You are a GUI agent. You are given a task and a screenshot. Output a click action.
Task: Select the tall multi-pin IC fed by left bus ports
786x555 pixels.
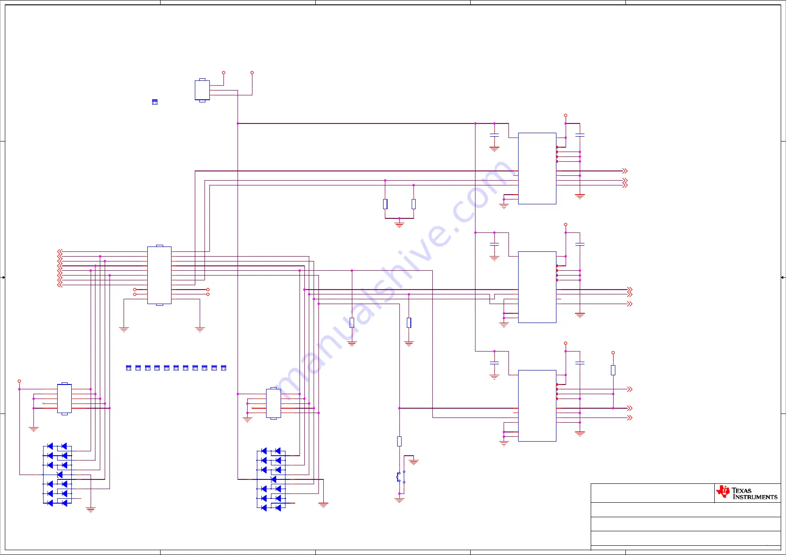tap(159, 275)
